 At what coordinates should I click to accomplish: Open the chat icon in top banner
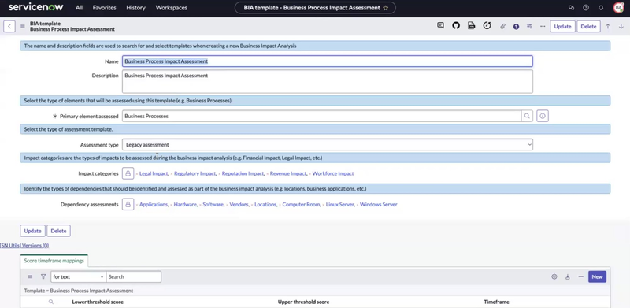pos(572,8)
